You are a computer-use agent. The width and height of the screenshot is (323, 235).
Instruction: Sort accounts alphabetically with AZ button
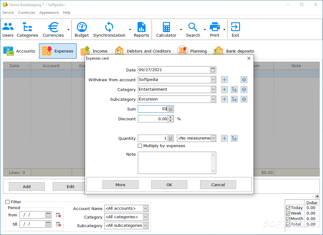(244, 80)
